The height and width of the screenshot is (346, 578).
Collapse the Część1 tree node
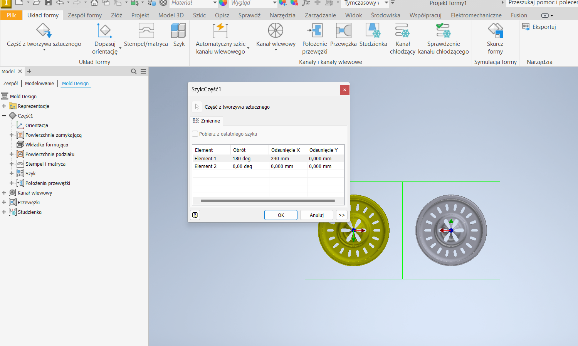(4, 116)
